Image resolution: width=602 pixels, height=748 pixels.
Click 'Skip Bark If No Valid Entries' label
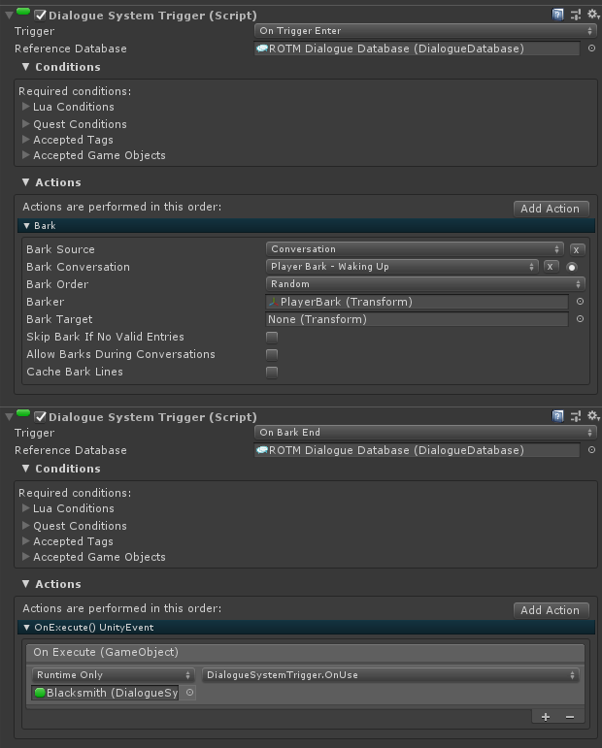pos(105,337)
